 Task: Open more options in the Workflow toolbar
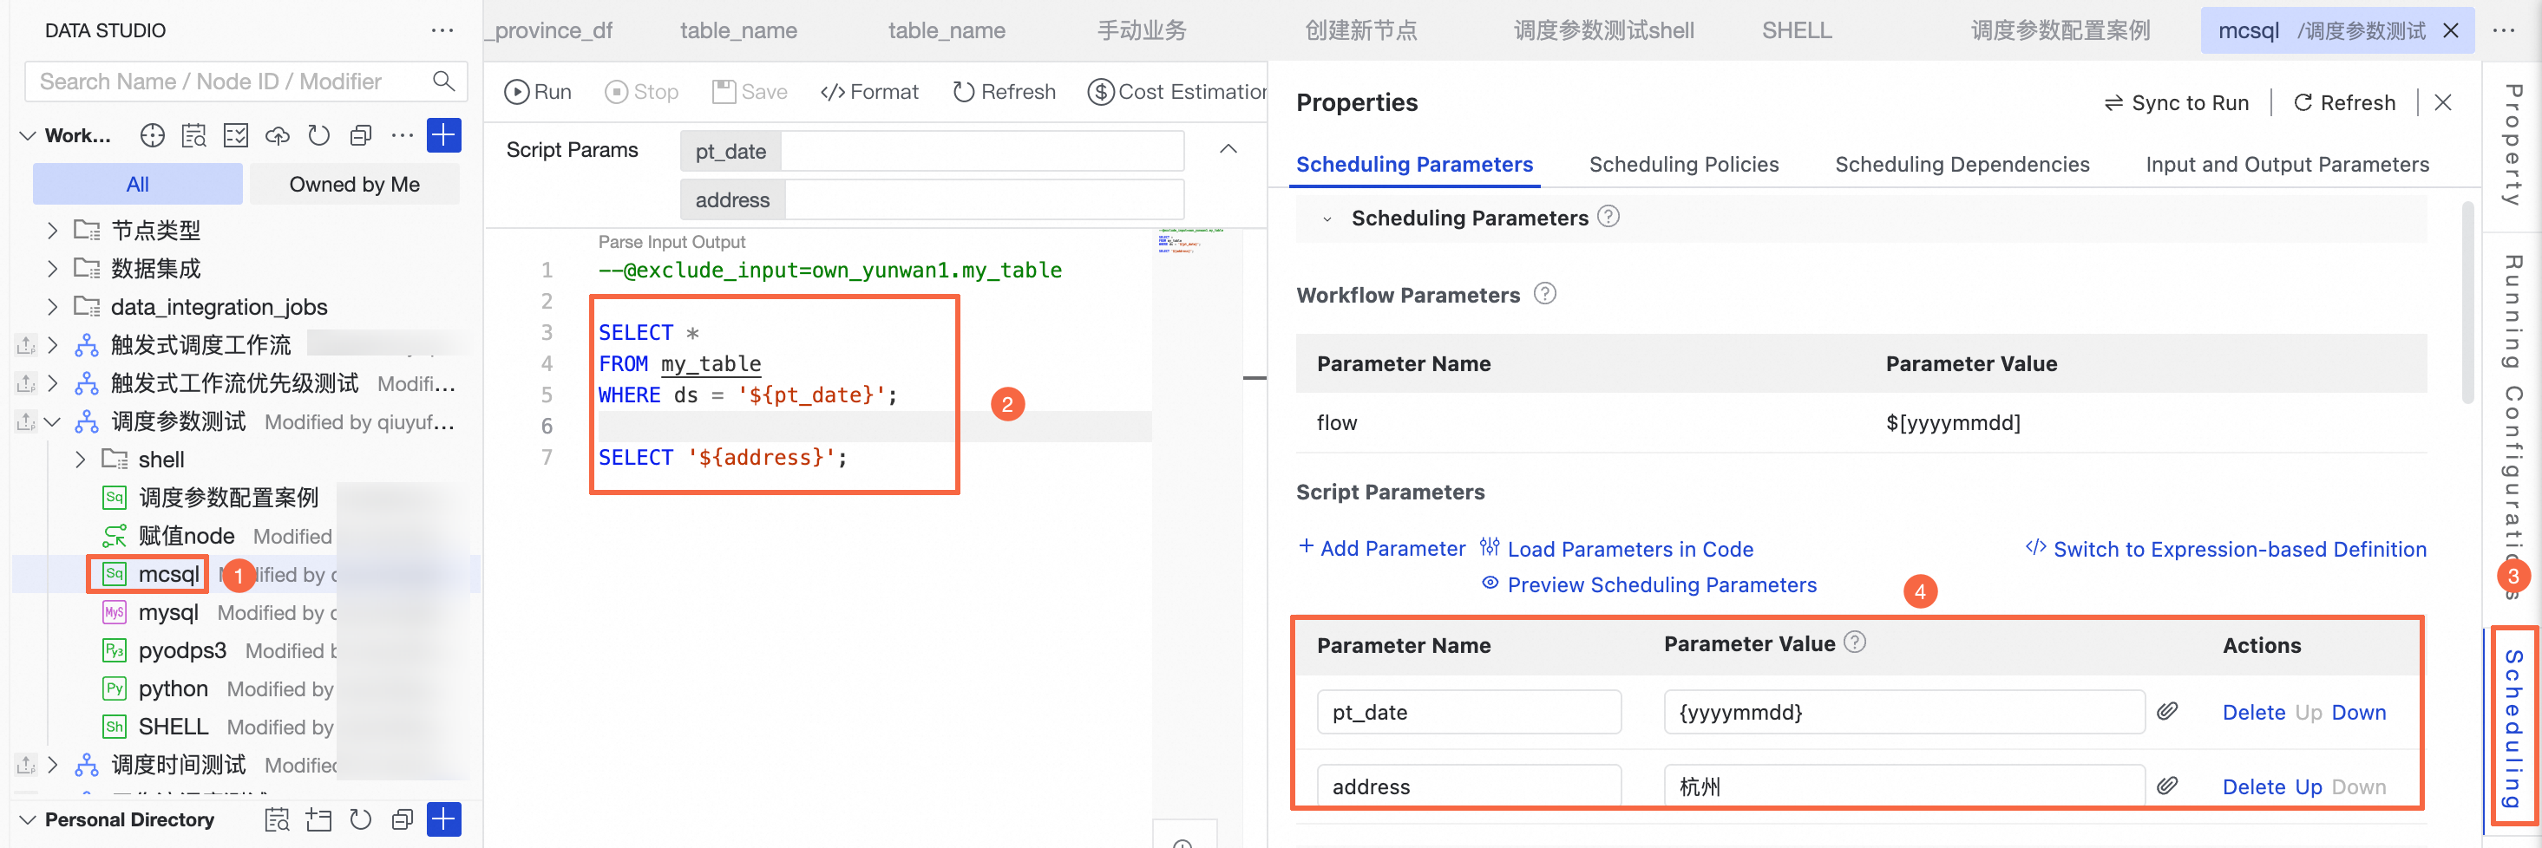402,135
